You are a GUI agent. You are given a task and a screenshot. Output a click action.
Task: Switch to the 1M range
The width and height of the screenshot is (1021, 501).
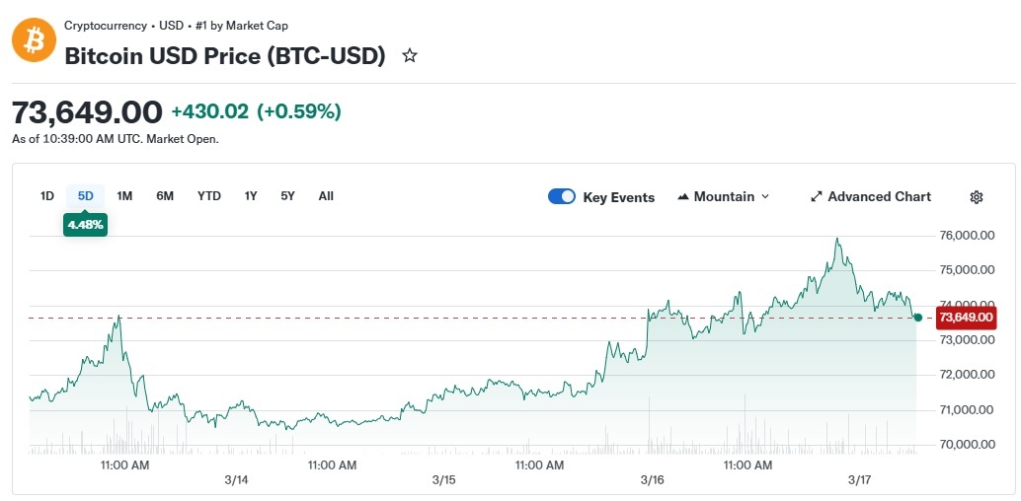(124, 196)
